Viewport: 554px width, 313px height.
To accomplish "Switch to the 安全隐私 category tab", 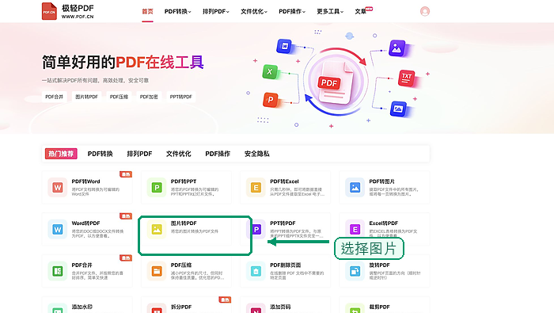I will click(257, 154).
